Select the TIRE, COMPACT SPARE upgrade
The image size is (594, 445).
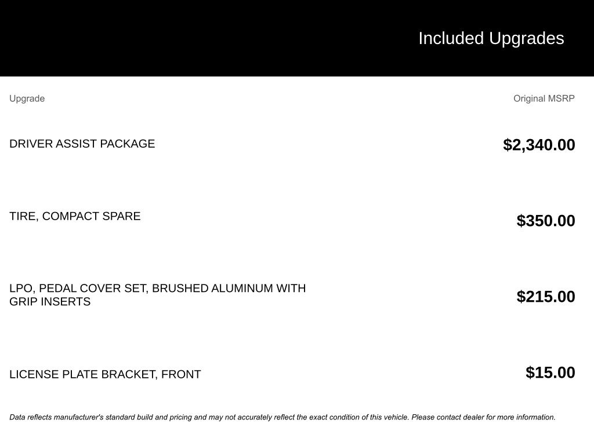click(x=75, y=216)
